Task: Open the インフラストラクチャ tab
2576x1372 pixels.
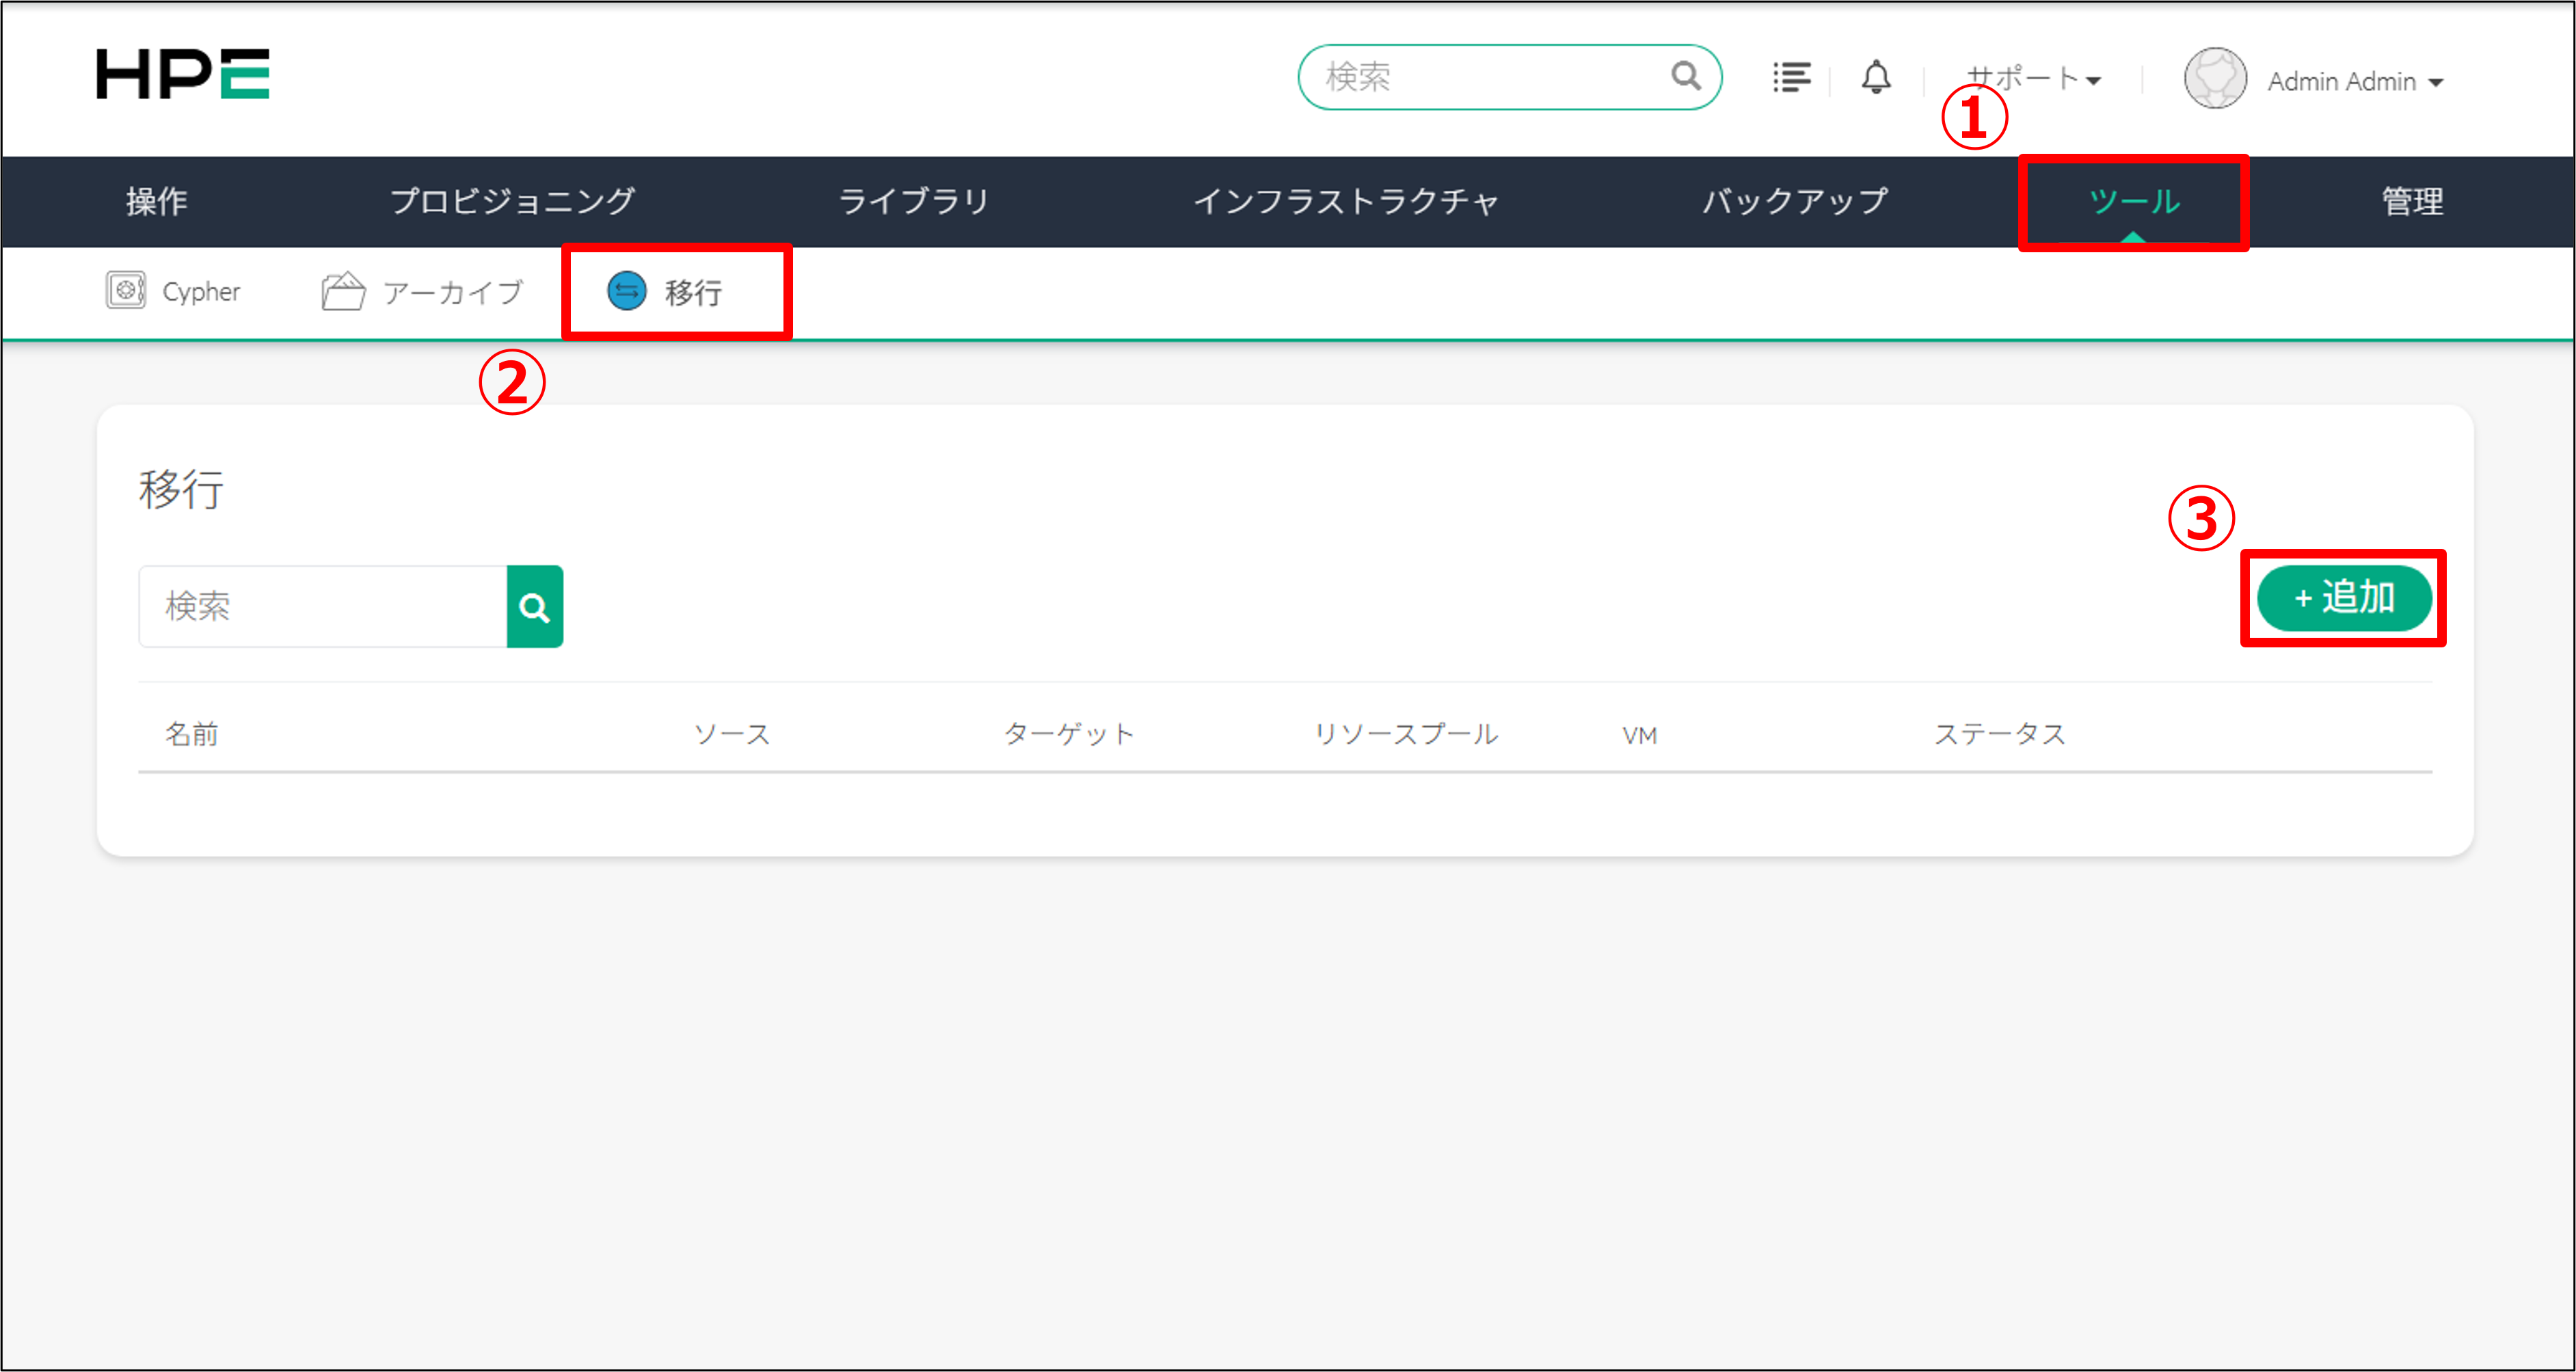Action: (1348, 201)
